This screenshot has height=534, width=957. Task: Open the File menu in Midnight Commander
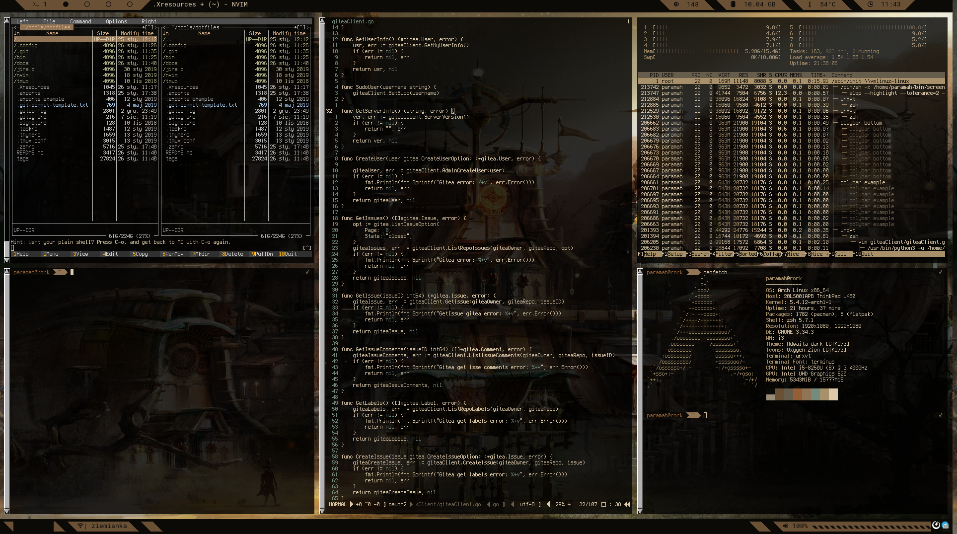(x=49, y=21)
